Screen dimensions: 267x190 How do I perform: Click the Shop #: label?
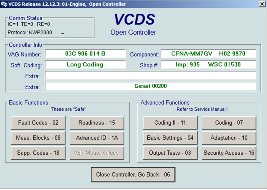coord(149,65)
